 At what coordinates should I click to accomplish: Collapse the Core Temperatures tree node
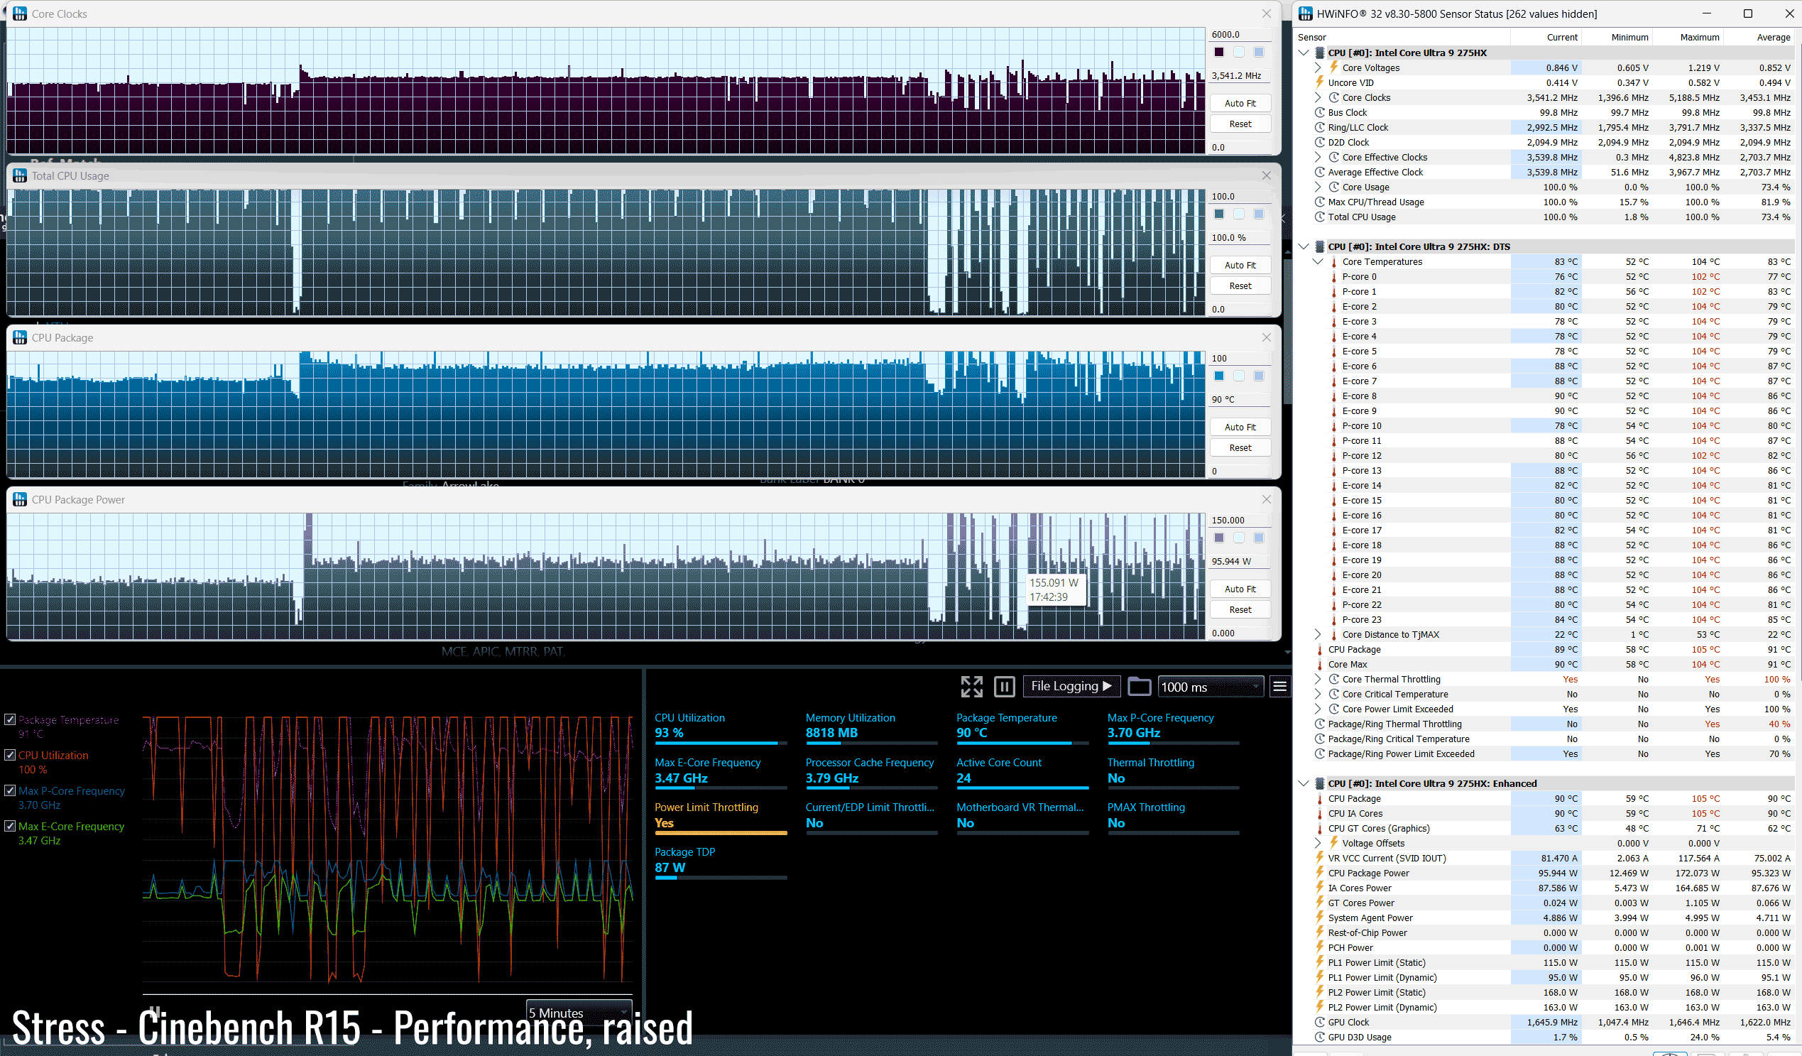1318,262
